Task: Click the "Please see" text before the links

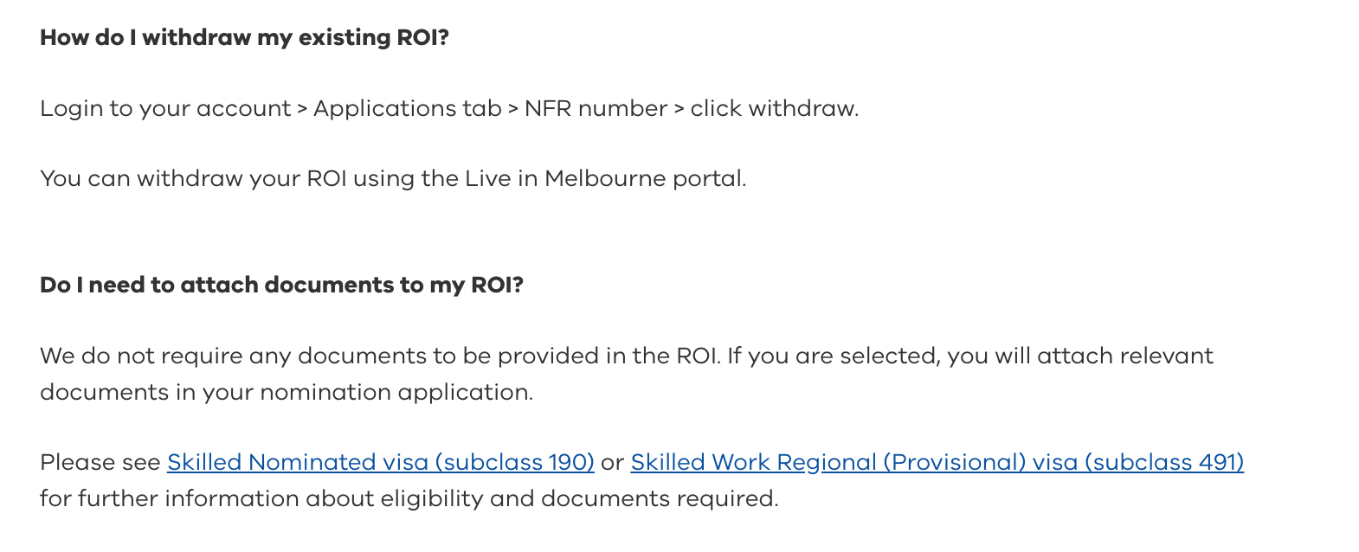Action: click(100, 463)
